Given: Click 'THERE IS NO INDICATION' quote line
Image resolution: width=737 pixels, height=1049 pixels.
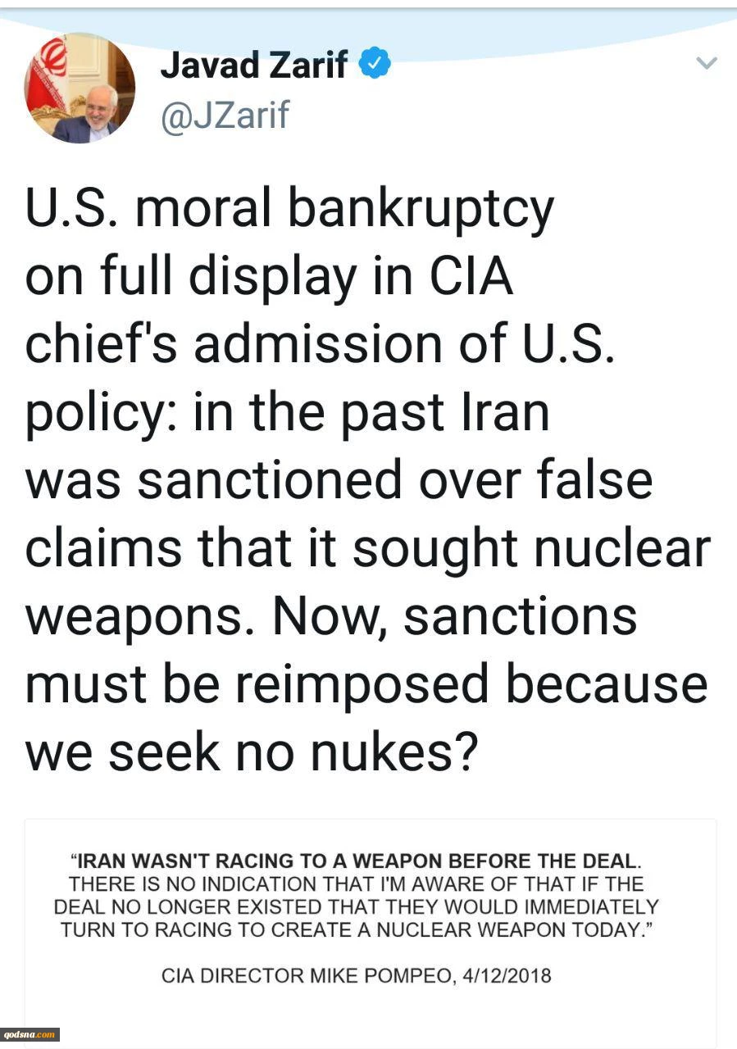Looking at the screenshot, I should click(357, 884).
